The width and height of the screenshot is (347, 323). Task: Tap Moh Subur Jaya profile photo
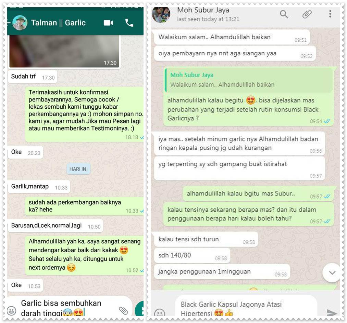click(161, 15)
